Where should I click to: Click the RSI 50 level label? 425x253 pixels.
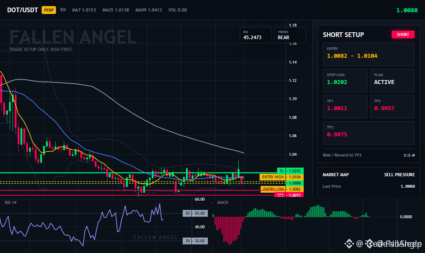point(195,214)
